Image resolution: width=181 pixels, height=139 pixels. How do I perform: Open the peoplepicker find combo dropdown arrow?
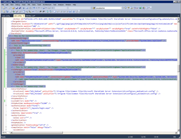[x=121, y=8]
